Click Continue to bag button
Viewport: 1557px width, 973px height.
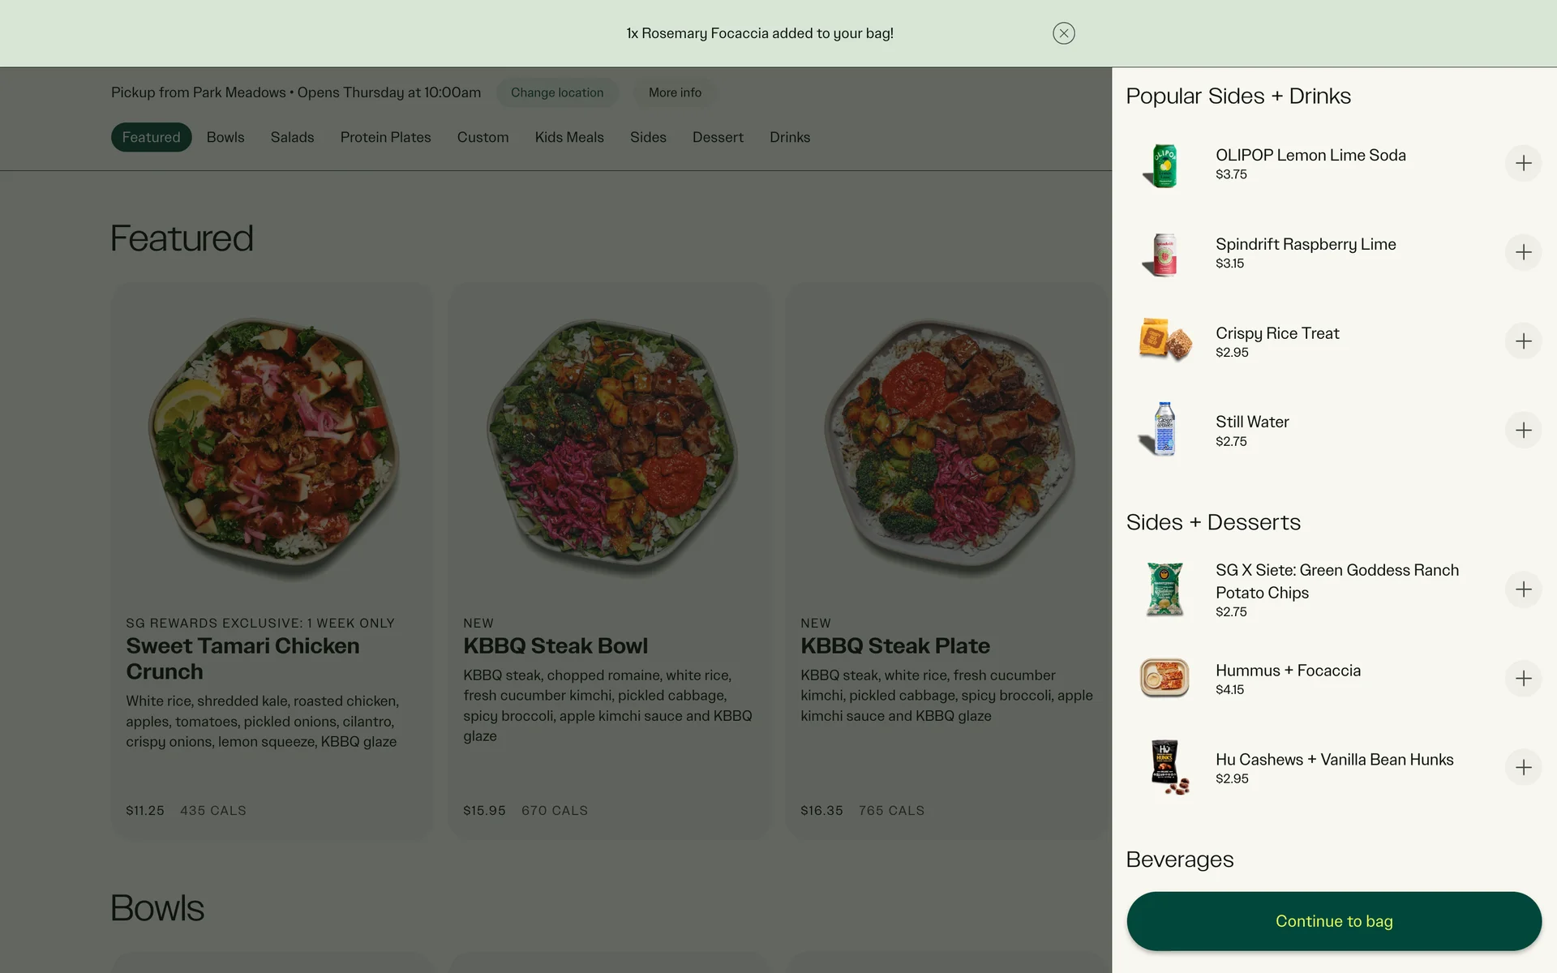click(x=1333, y=921)
